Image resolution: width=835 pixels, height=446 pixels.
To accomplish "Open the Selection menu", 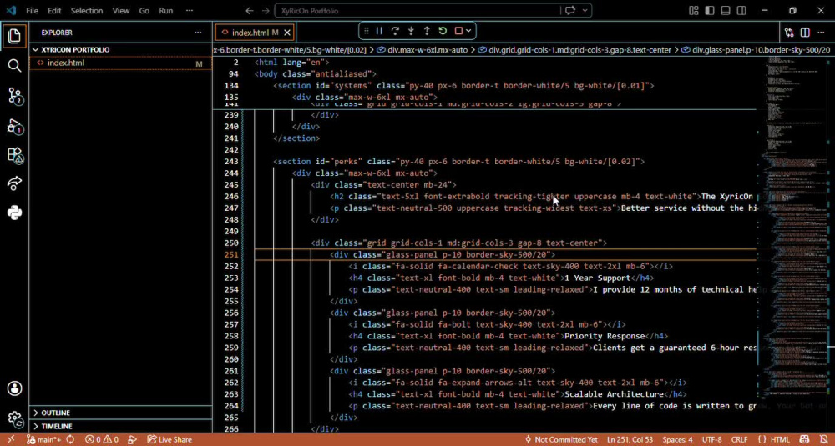I will [x=88, y=11].
